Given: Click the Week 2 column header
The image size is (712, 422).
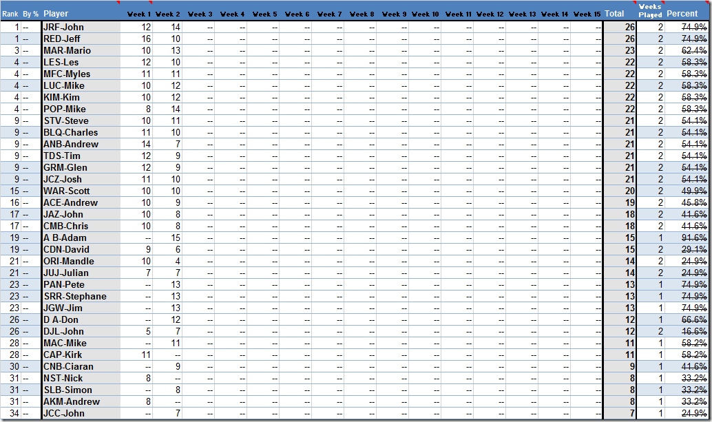Looking at the screenshot, I should click(167, 14).
